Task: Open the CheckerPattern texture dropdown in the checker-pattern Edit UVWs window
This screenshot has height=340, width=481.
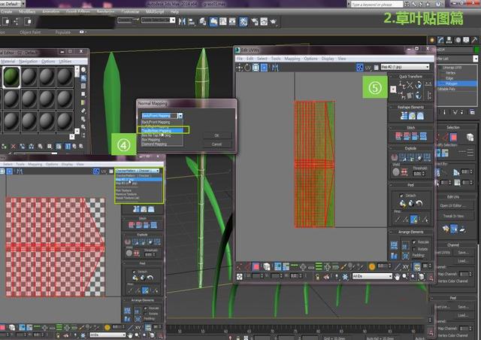Action: (x=138, y=171)
